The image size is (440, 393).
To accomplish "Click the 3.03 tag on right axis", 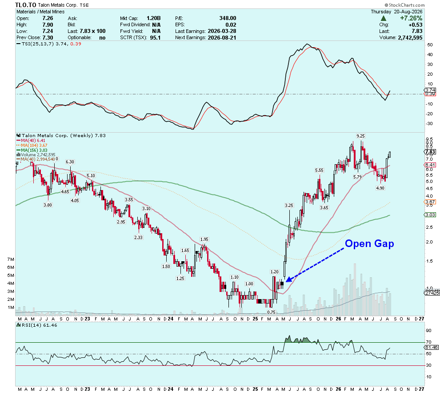I will [x=430, y=215].
